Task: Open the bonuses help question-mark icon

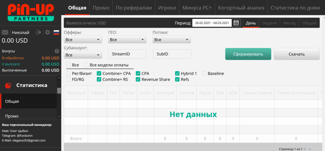Action: (x=57, y=51)
